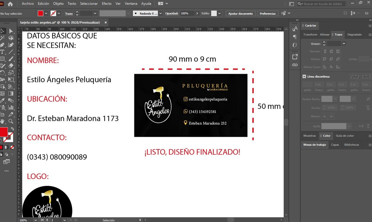
Task: Click the large red Fill box in toolbar
Action: tap(3, 132)
